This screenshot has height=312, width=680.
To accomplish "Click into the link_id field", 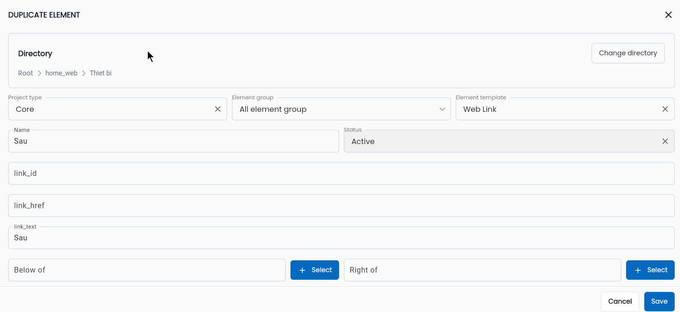I will 341,174.
